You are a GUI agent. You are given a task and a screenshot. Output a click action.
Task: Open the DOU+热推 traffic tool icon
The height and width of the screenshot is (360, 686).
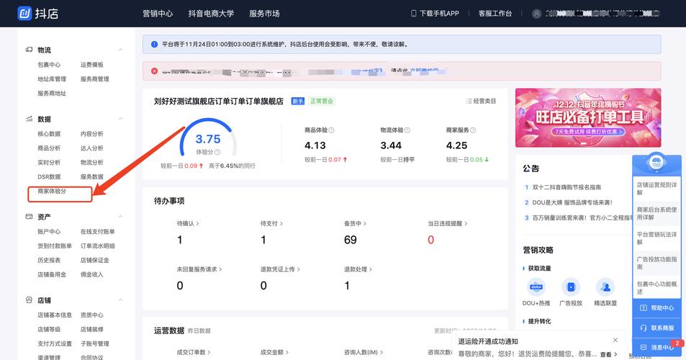click(536, 287)
